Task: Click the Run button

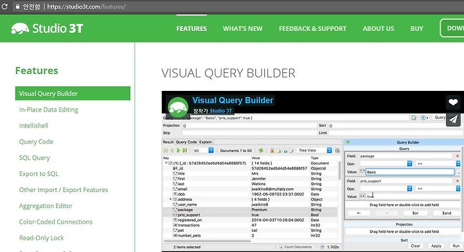Action: click(456, 246)
